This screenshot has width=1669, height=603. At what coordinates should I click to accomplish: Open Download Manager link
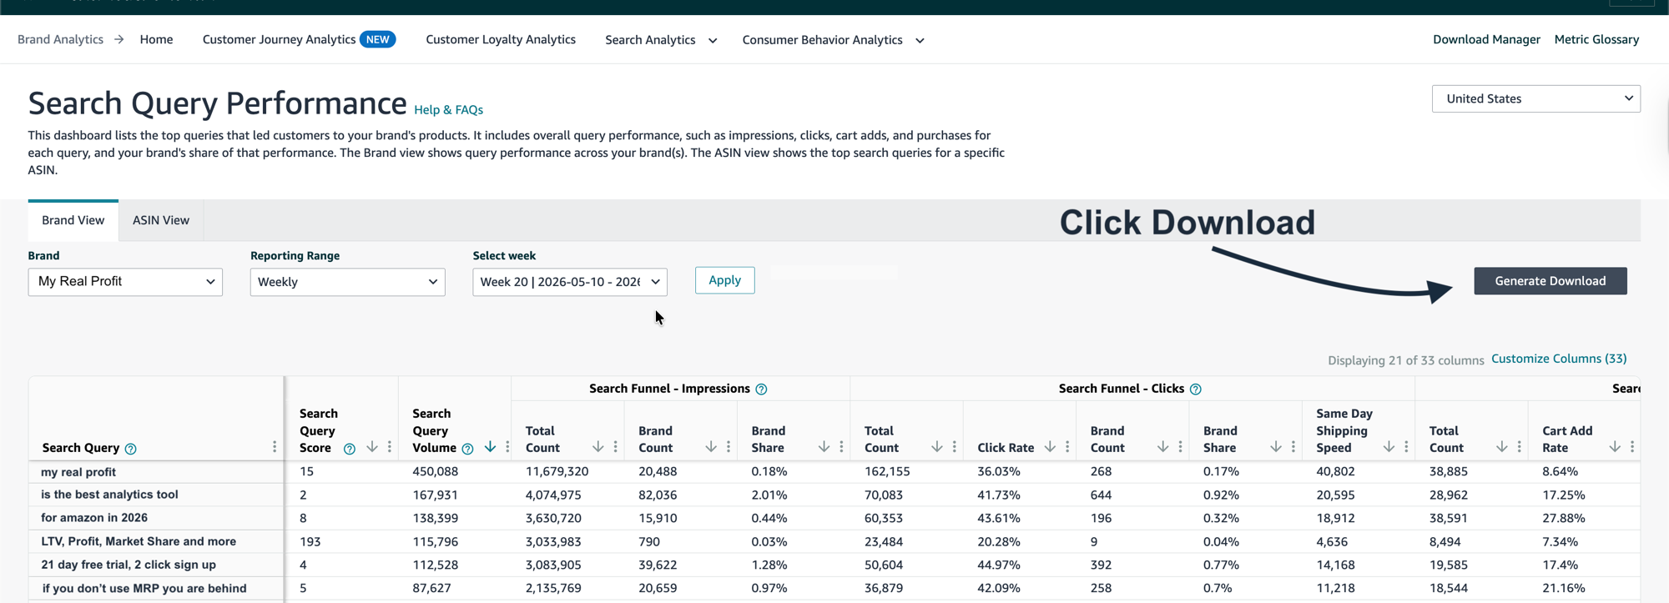click(1486, 39)
